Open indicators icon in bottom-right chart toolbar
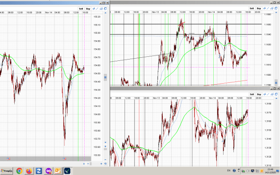 (x=265, y=94)
